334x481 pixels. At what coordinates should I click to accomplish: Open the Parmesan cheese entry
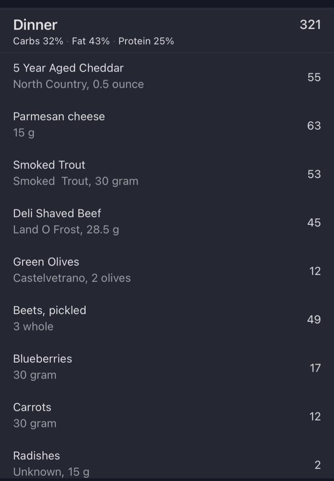pos(167,125)
